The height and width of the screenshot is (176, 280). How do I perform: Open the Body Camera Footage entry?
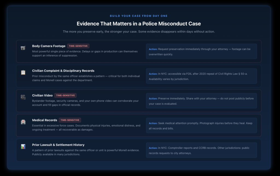pos(49,46)
